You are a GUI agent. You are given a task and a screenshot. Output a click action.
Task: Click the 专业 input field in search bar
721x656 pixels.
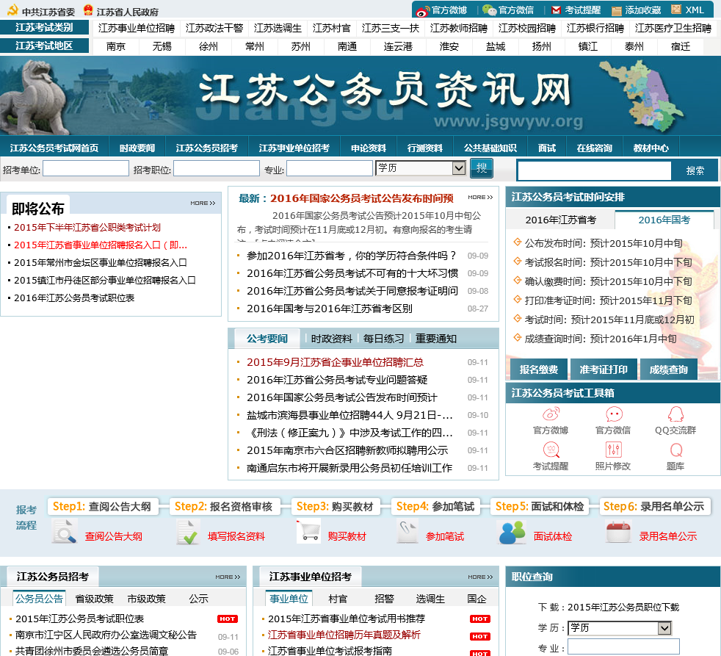(x=329, y=168)
